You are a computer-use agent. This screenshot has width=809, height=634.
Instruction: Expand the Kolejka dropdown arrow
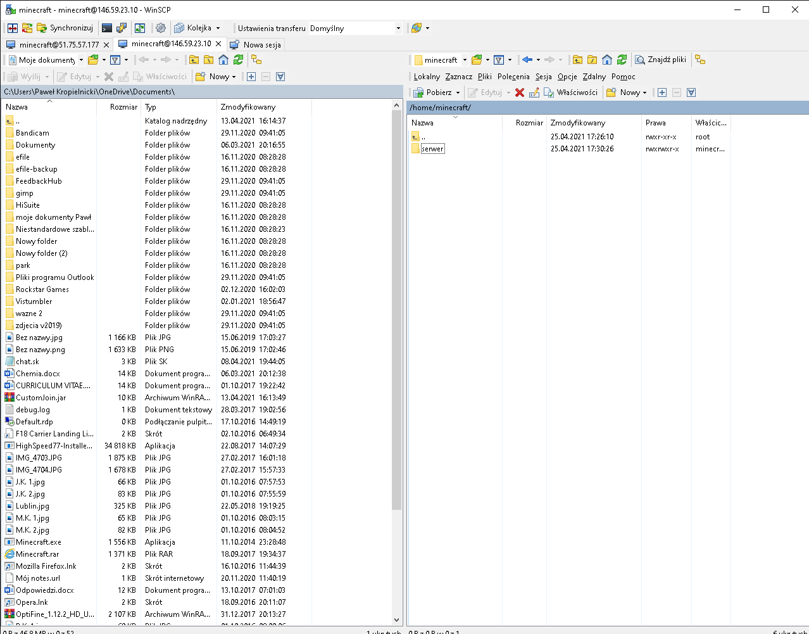click(218, 28)
